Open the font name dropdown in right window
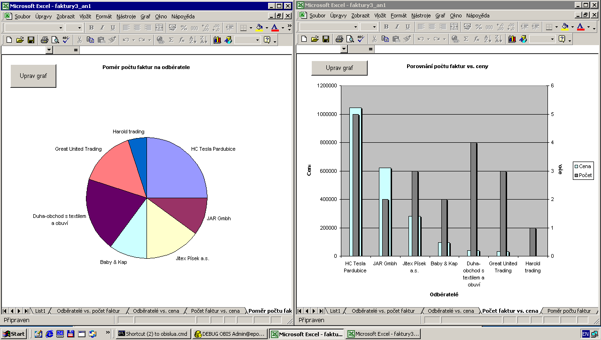The height and width of the screenshot is (340, 601). point(355,27)
